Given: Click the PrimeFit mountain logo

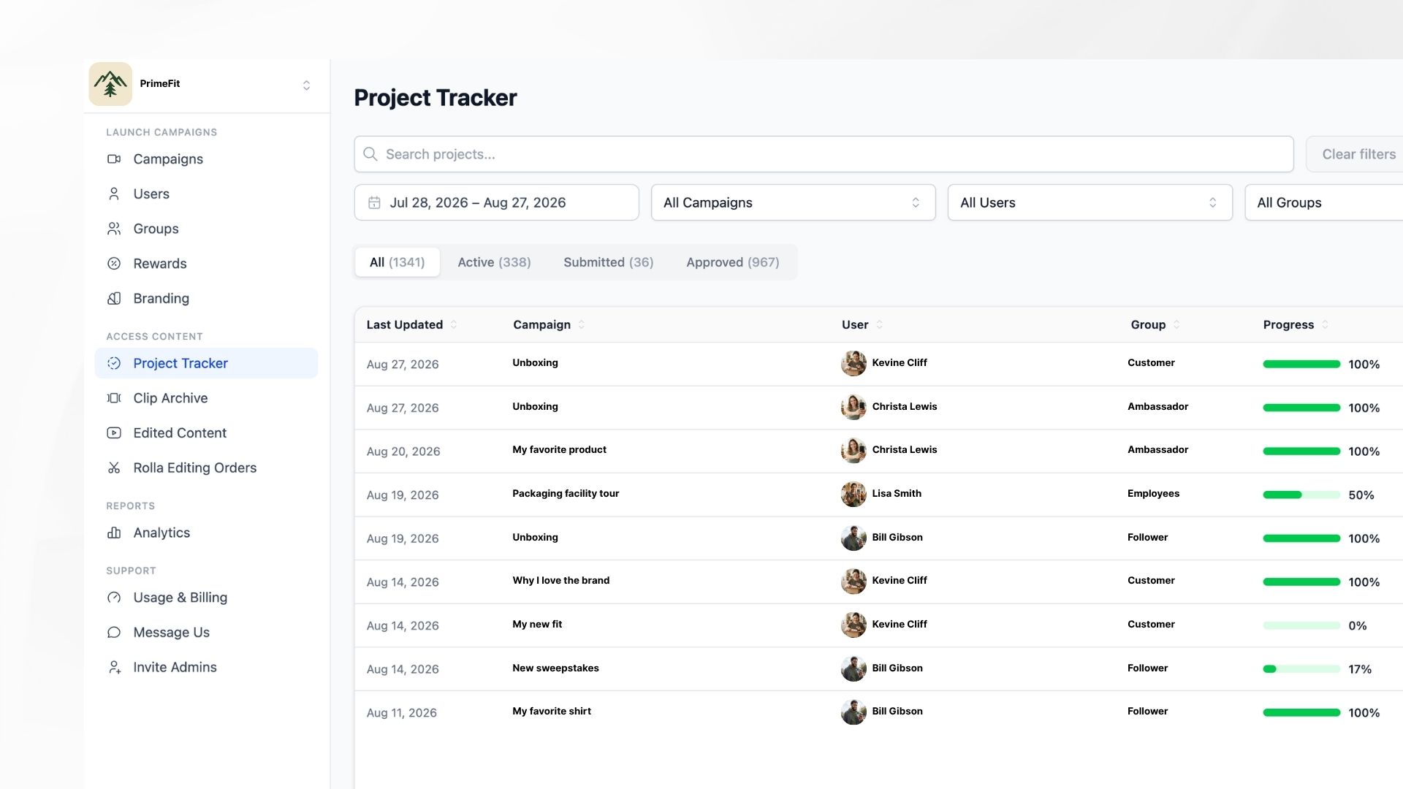Looking at the screenshot, I should (x=110, y=84).
